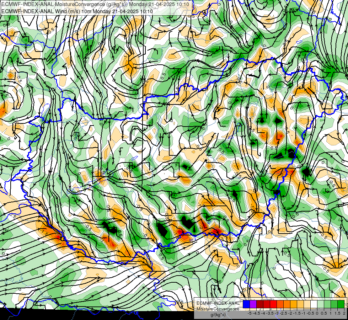348x320 pixels.
Task: Click the 2 tick value ending the legend
Action: pos(344,313)
